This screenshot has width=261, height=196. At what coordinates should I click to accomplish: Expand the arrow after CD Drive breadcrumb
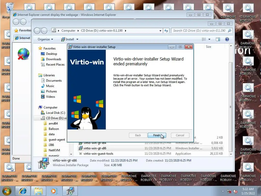[x=125, y=31]
